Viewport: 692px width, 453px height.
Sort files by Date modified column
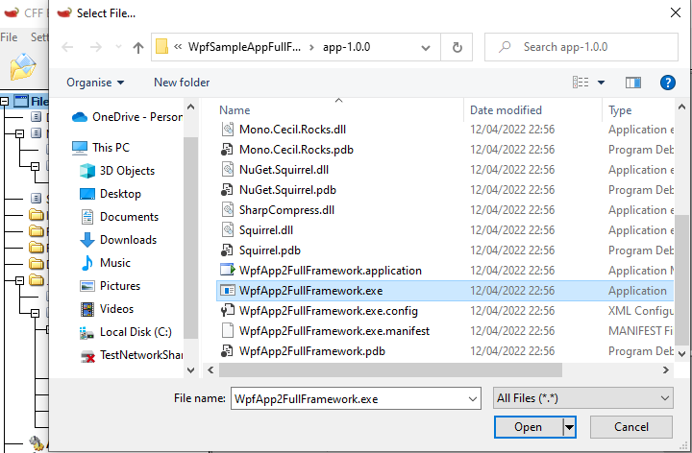[506, 110]
